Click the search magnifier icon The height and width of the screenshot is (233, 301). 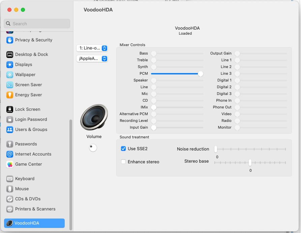(8, 24)
